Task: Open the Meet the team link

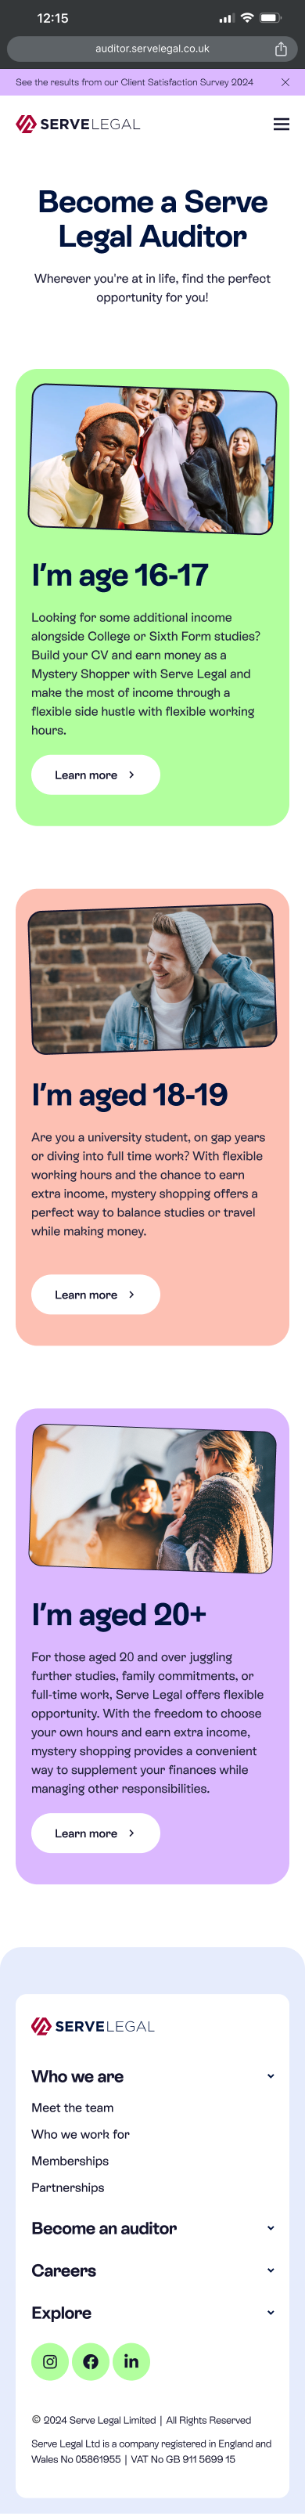Action: pos(72,2108)
